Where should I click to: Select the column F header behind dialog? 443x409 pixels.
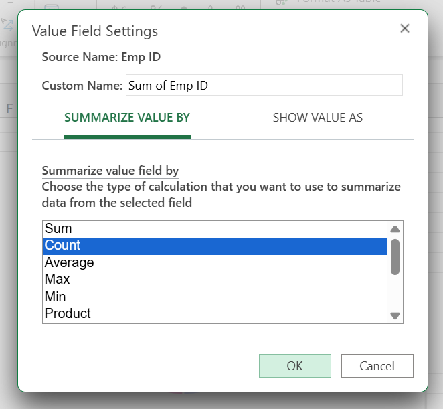point(9,108)
